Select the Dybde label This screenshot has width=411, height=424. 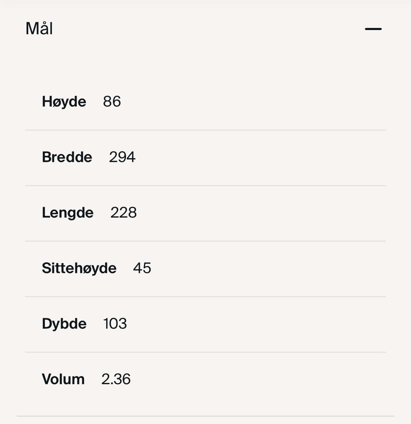(x=64, y=324)
